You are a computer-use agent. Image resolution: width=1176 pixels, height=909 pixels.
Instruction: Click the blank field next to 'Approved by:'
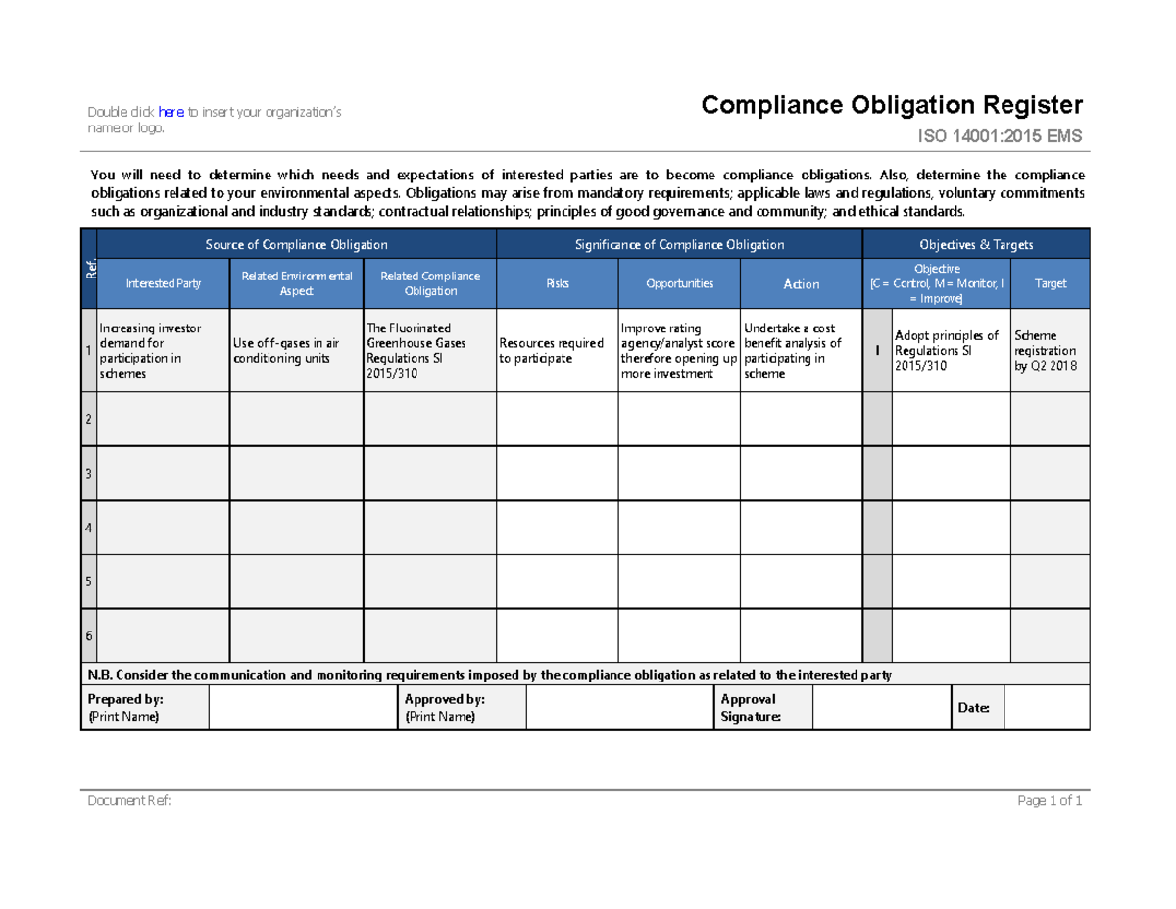click(618, 706)
